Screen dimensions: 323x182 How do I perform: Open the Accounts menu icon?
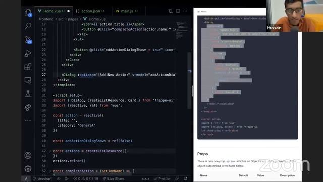click(x=28, y=155)
